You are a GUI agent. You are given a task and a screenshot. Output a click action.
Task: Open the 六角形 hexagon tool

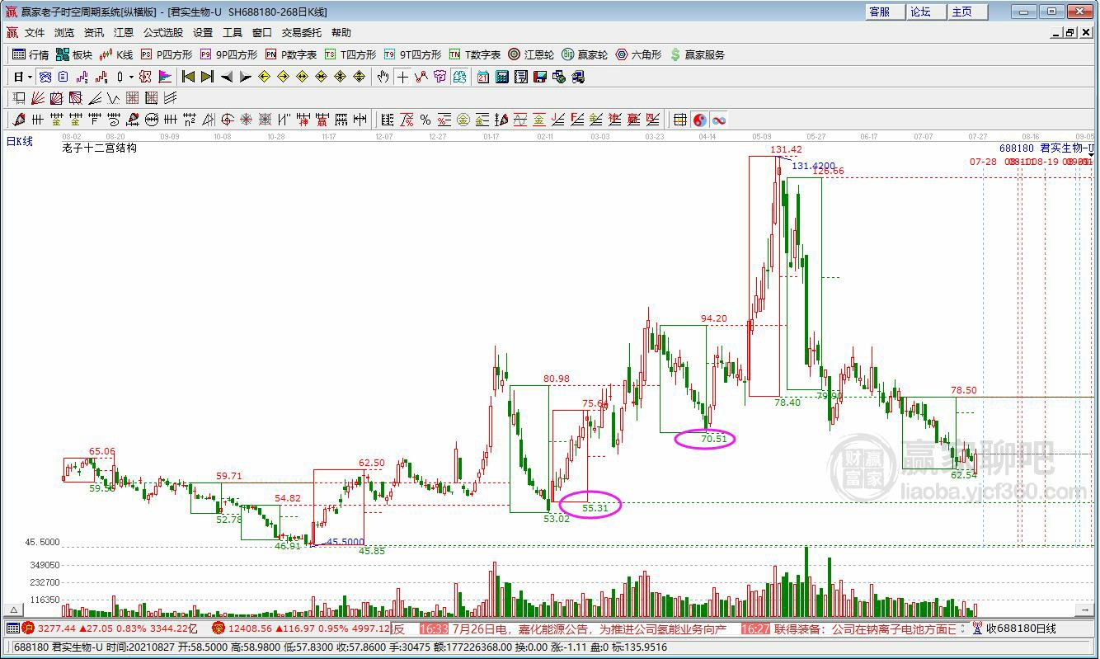tap(638, 54)
